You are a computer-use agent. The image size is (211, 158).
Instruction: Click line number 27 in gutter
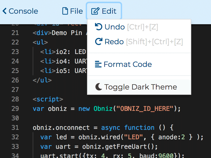pos(15,90)
